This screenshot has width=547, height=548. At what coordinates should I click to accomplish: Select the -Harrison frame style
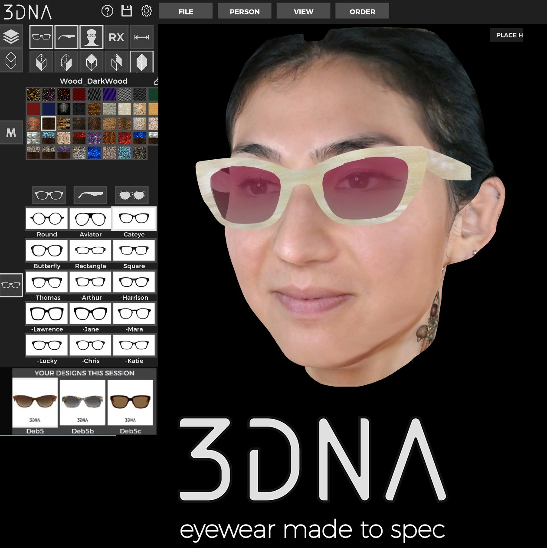[134, 282]
